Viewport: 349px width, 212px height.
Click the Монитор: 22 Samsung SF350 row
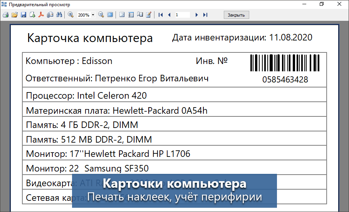(174, 168)
